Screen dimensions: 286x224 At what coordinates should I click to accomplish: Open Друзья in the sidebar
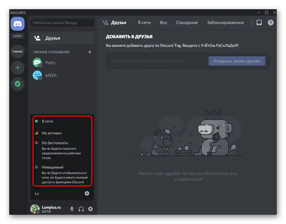pyautogui.click(x=62, y=38)
